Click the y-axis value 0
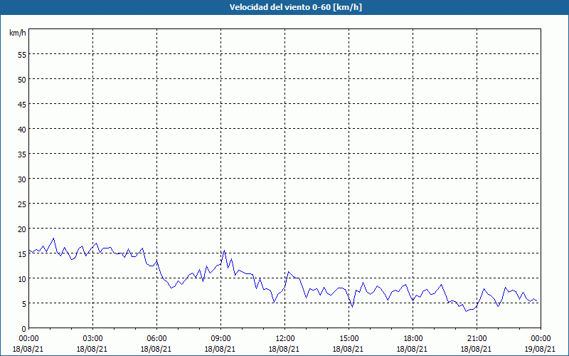This screenshot has width=569, height=356. click(24, 329)
